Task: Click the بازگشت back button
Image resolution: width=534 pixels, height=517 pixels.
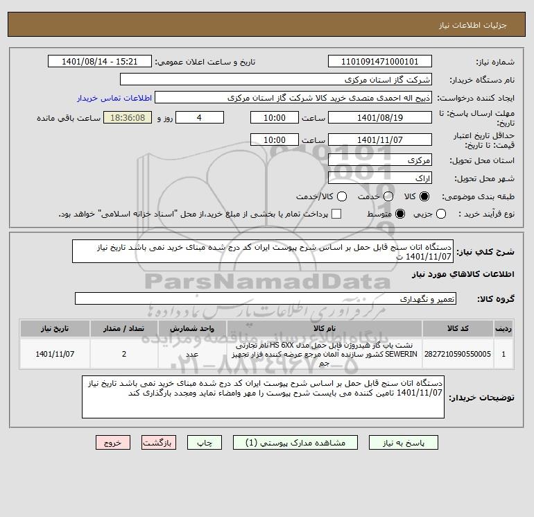Action: (x=159, y=443)
